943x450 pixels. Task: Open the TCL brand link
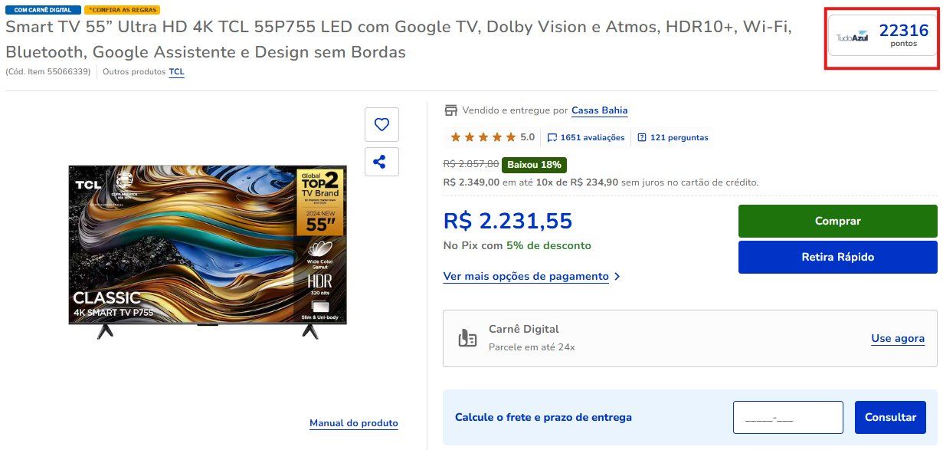(x=177, y=72)
